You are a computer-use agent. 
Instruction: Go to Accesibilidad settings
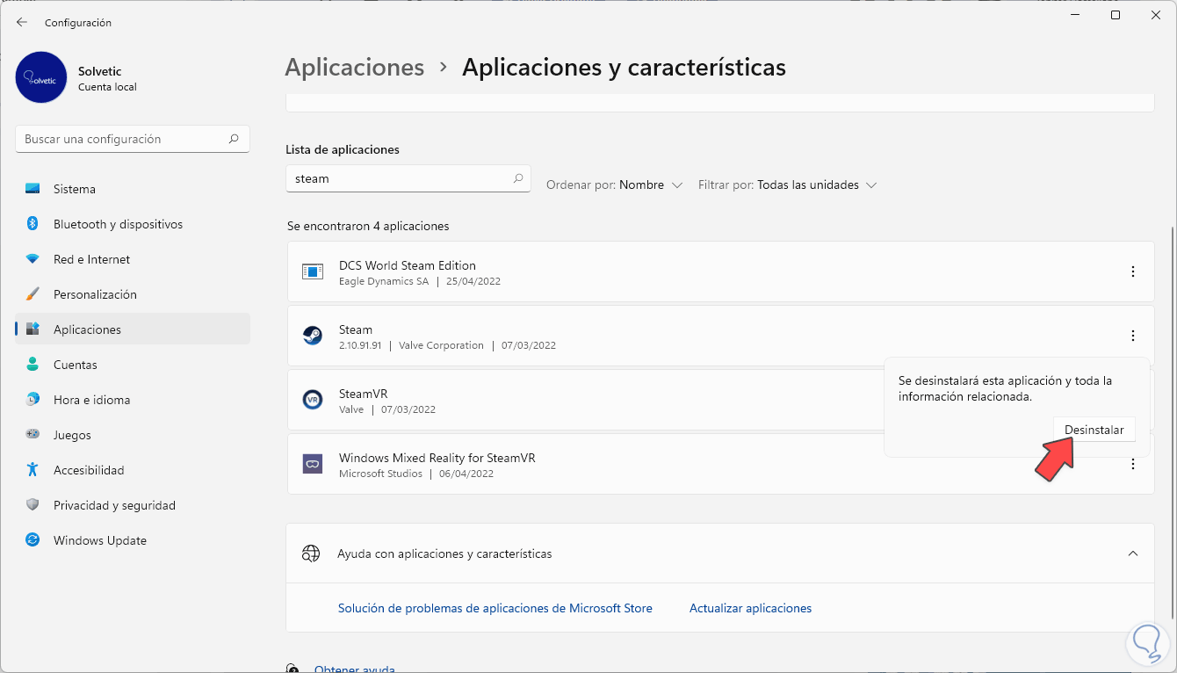point(133,470)
